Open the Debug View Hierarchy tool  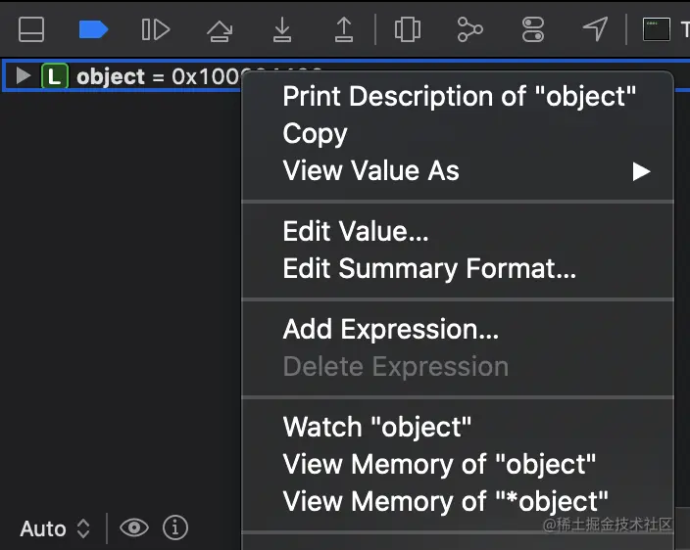(x=408, y=29)
